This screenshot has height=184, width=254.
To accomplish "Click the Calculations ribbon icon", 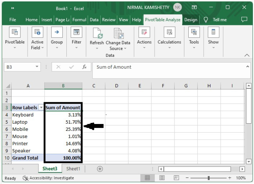I will (169, 33).
